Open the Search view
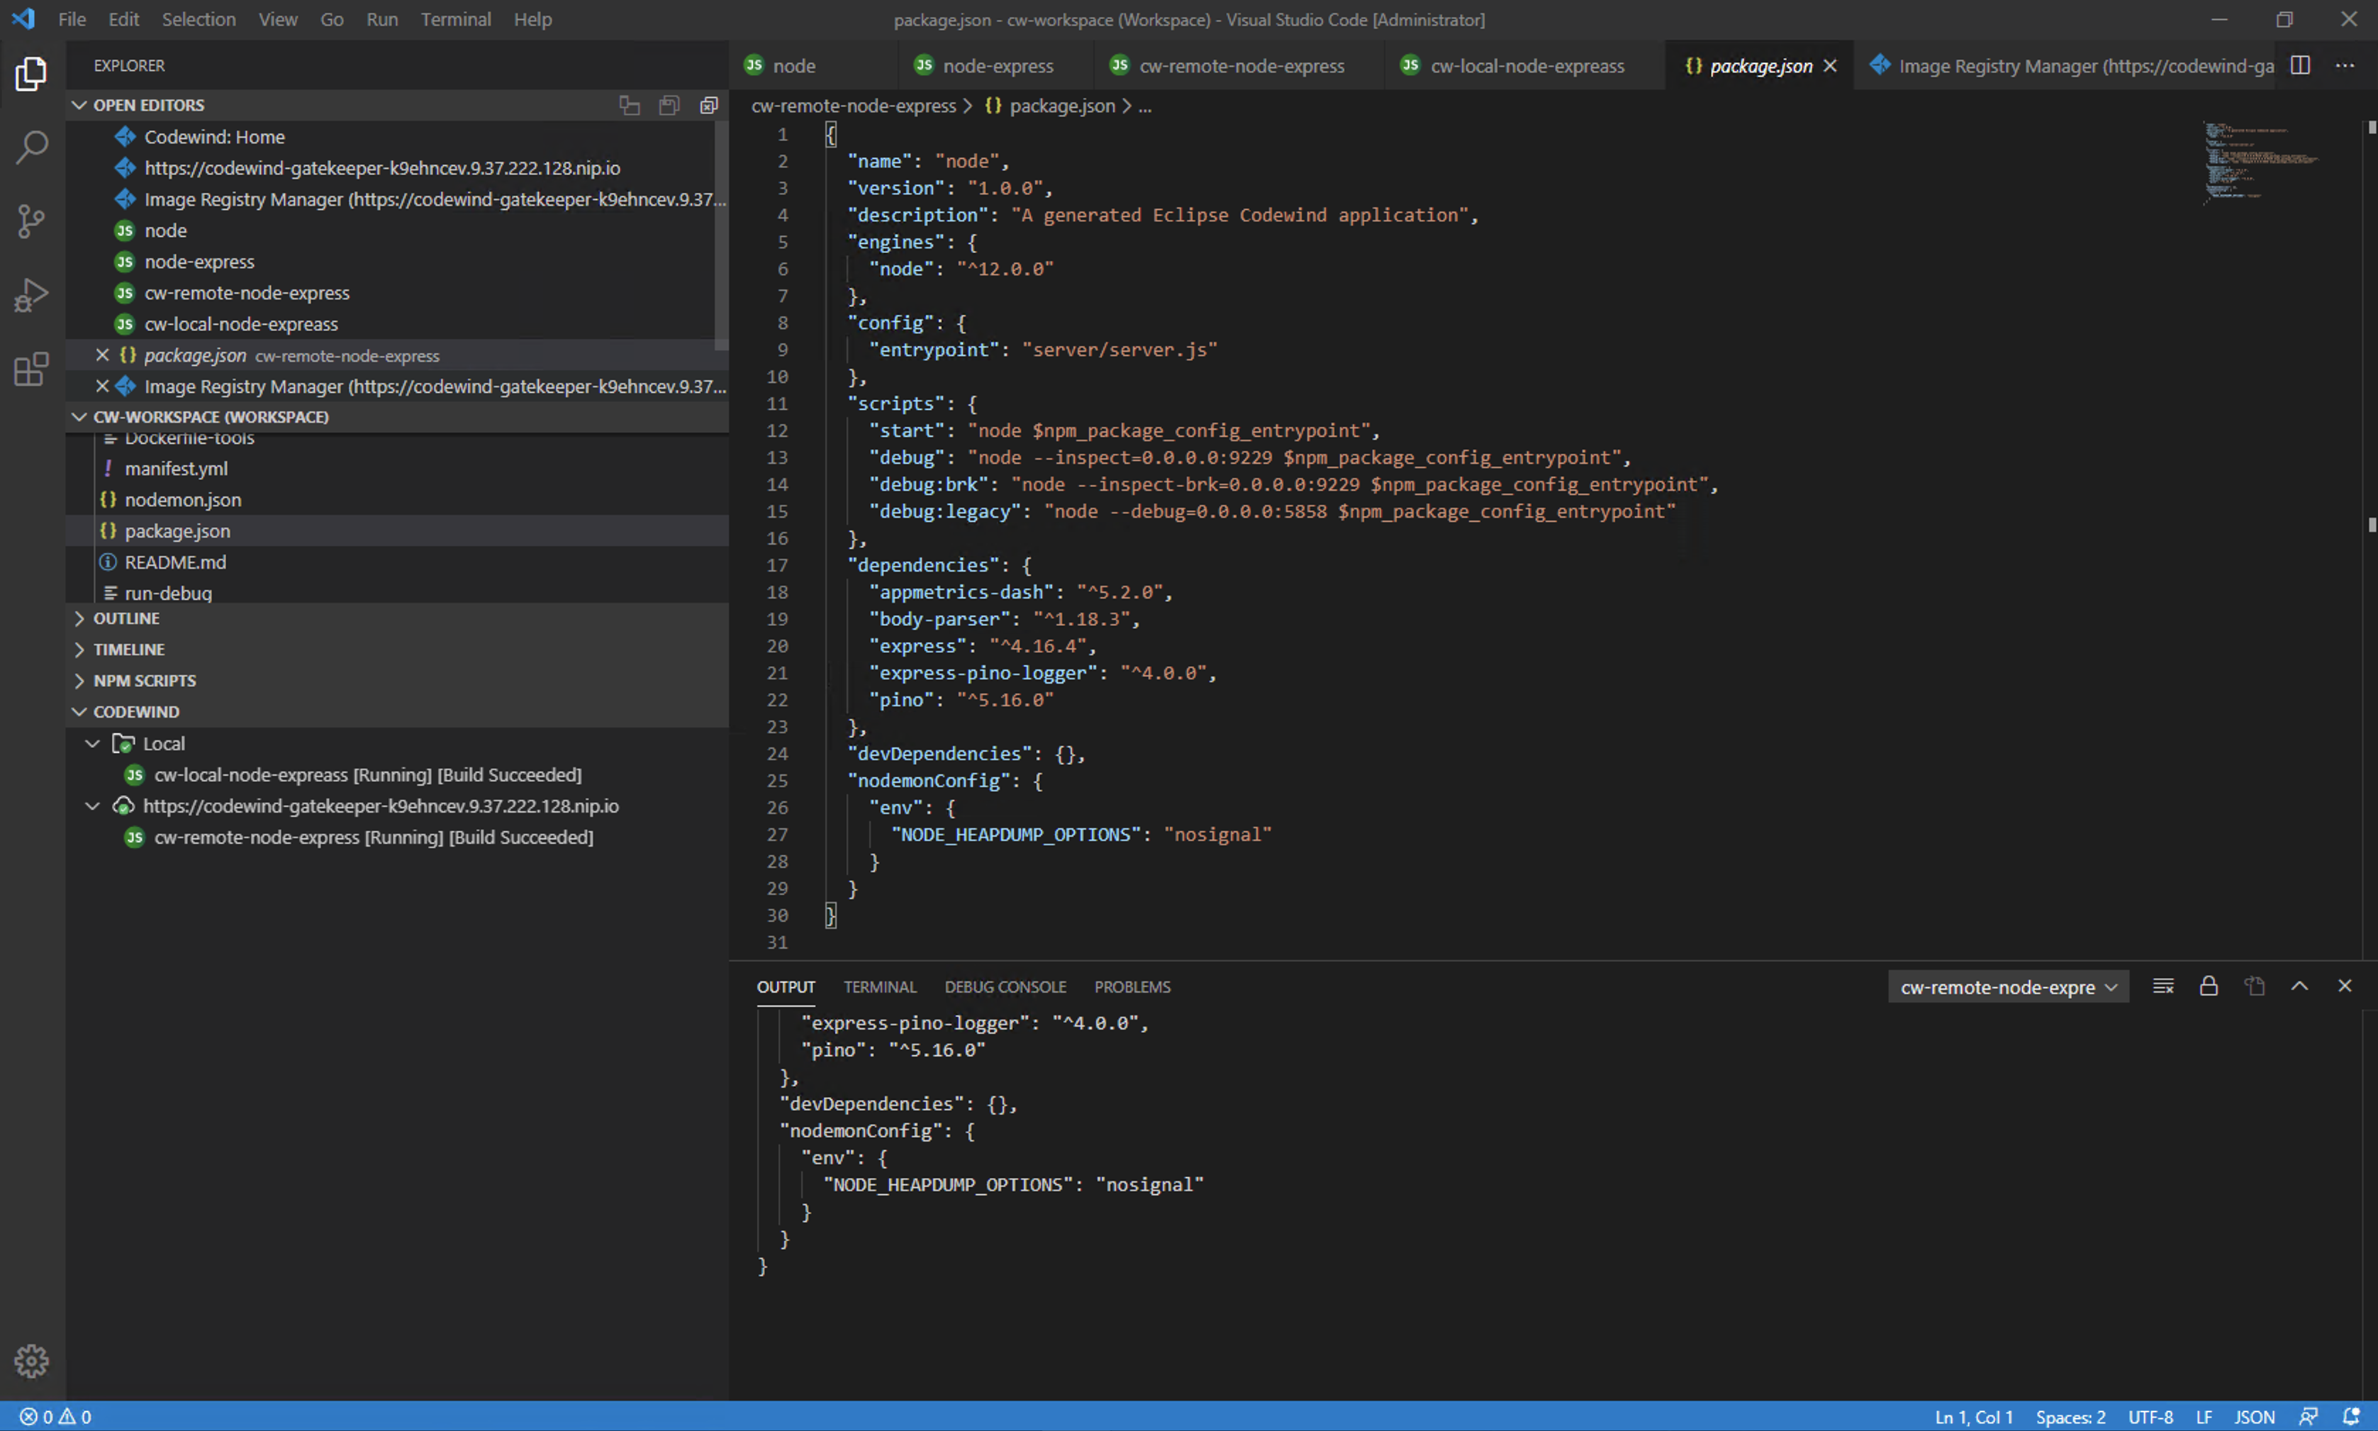Image resolution: width=2378 pixels, height=1431 pixels. coord(32,147)
